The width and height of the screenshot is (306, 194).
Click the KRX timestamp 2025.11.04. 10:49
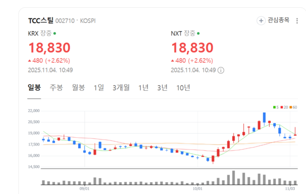(x=50, y=70)
